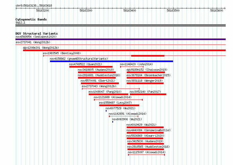Open nsv5926869 (Almarri2020) label
The height and width of the screenshot is (165, 233).
tap(145, 136)
